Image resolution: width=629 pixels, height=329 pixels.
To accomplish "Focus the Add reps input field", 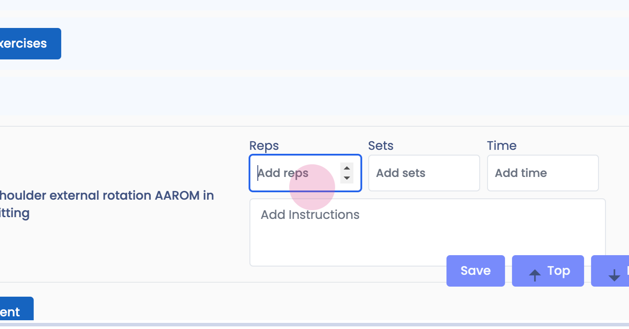I will coord(297,173).
